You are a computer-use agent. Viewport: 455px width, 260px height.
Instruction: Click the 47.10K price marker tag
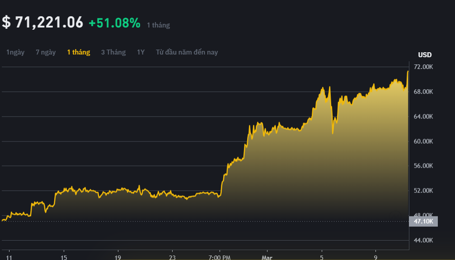coord(423,222)
